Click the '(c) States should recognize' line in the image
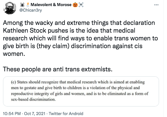The height and width of the screenshot is (117, 167). pyautogui.click(x=78, y=82)
